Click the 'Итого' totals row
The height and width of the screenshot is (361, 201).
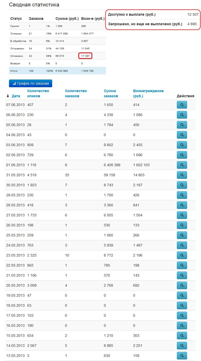click(57, 71)
